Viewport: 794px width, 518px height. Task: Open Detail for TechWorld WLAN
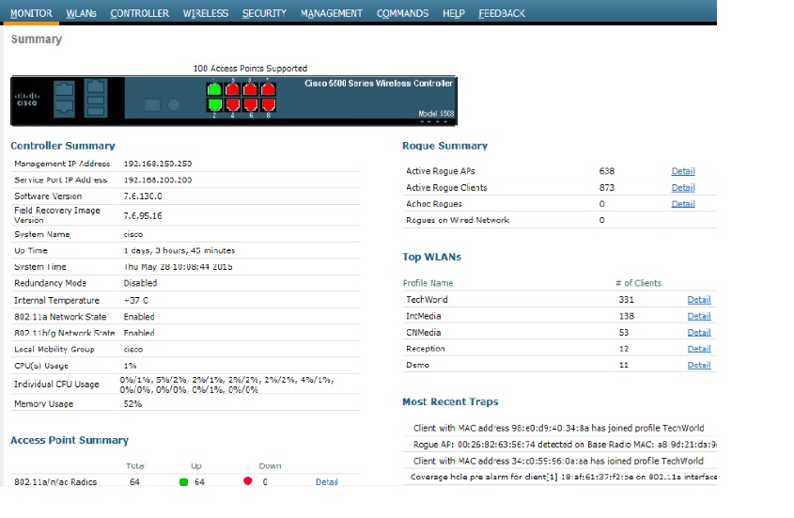698,300
